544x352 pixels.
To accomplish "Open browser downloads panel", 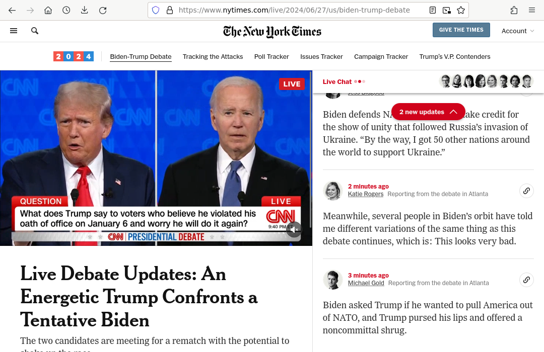I will (x=84, y=10).
